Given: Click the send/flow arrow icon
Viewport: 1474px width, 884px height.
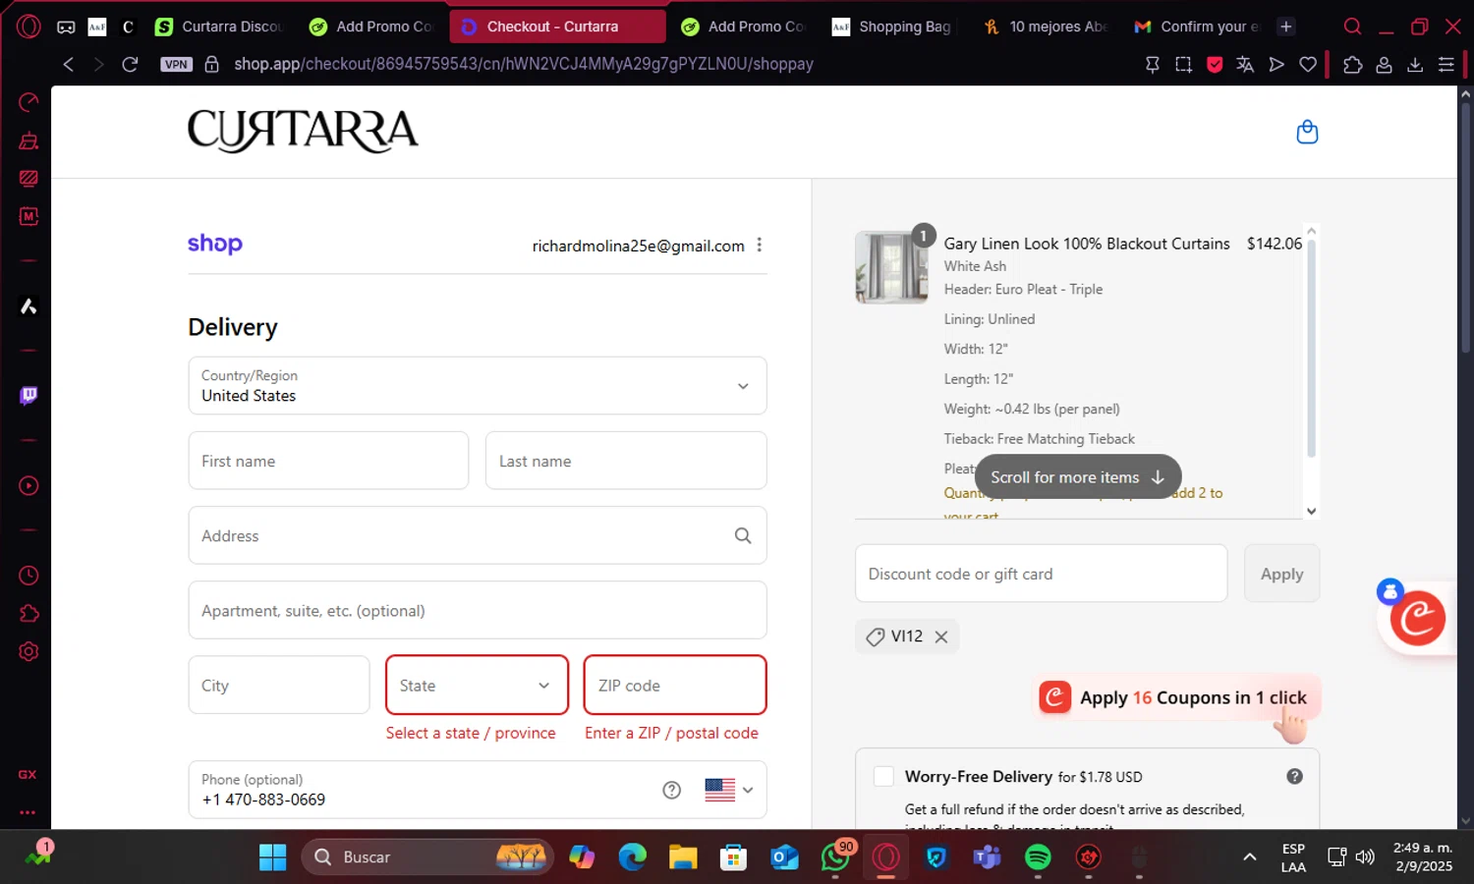Looking at the screenshot, I should click(x=1276, y=64).
